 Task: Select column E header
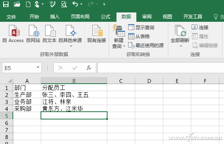(x=177, y=81)
